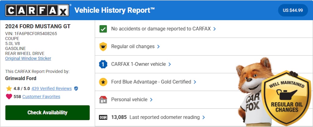This screenshot has width=313, height=127.
Task: Click the gold star certified icon
Action: [103, 82]
